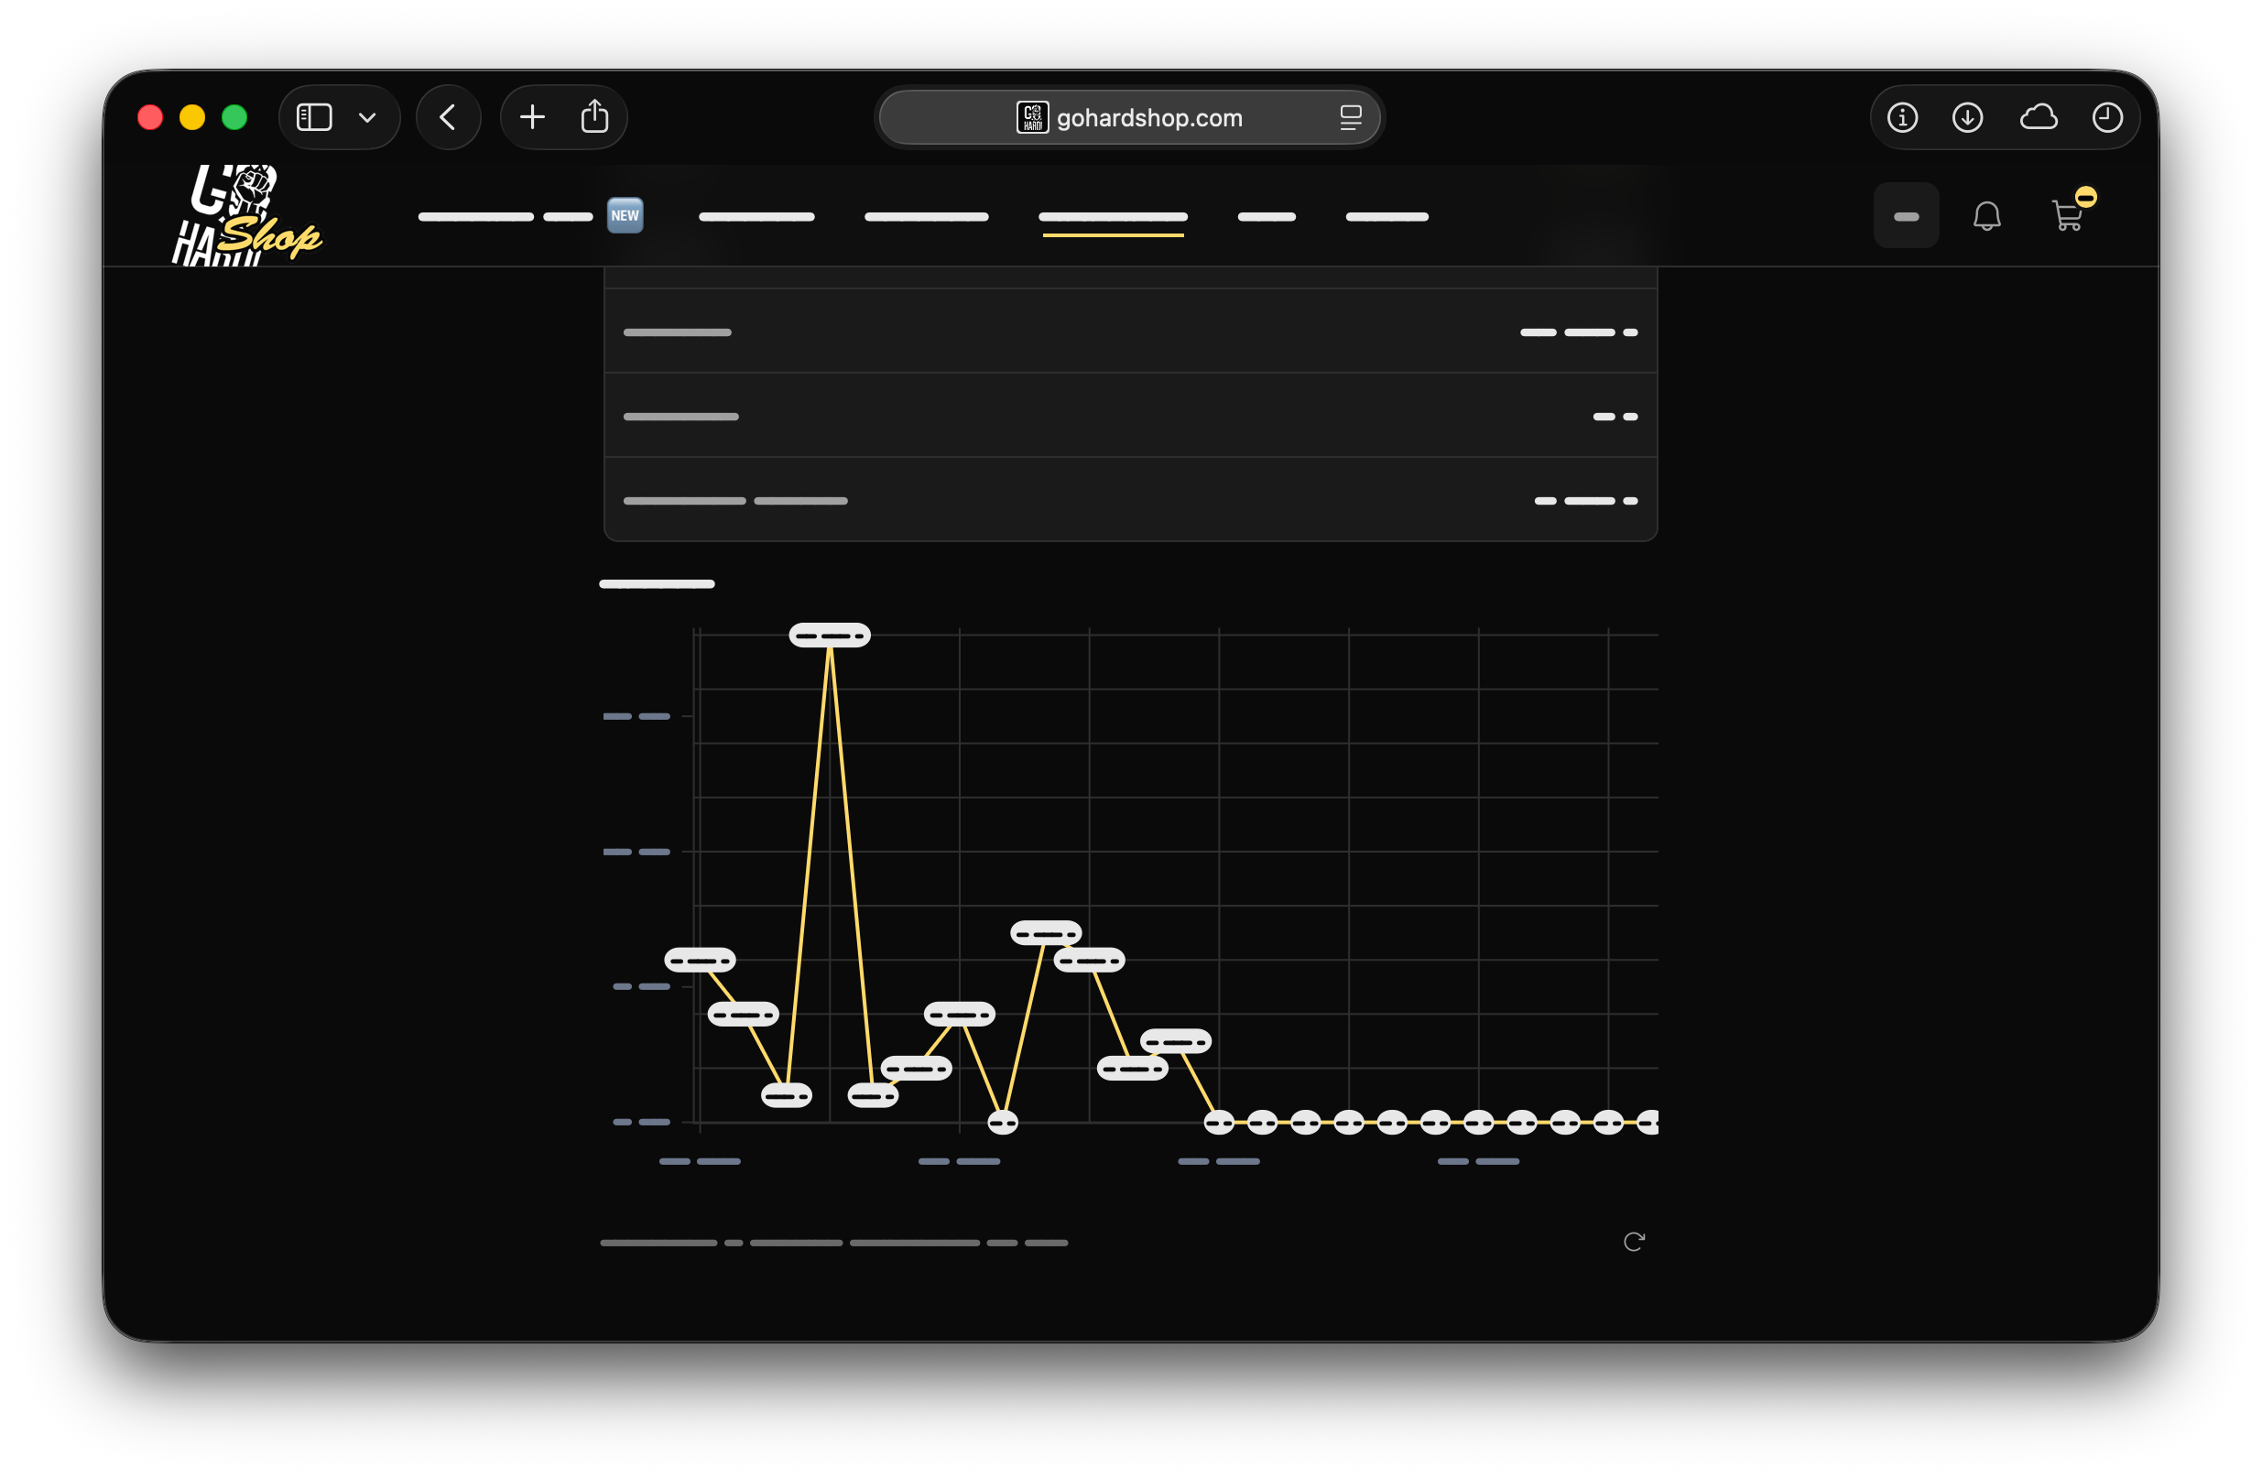The image size is (2262, 1478).
Task: Open the Share sheet icon
Action: click(595, 117)
